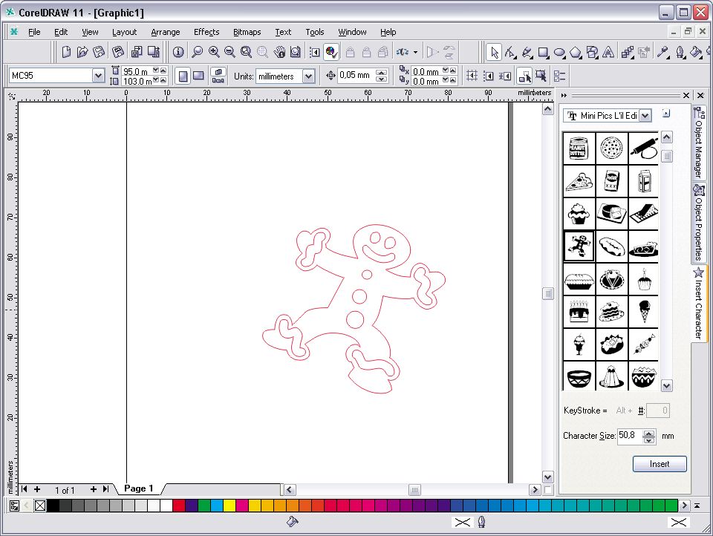The height and width of the screenshot is (536, 713).
Task: Open the MC95 paper size dropdown
Action: click(x=98, y=76)
